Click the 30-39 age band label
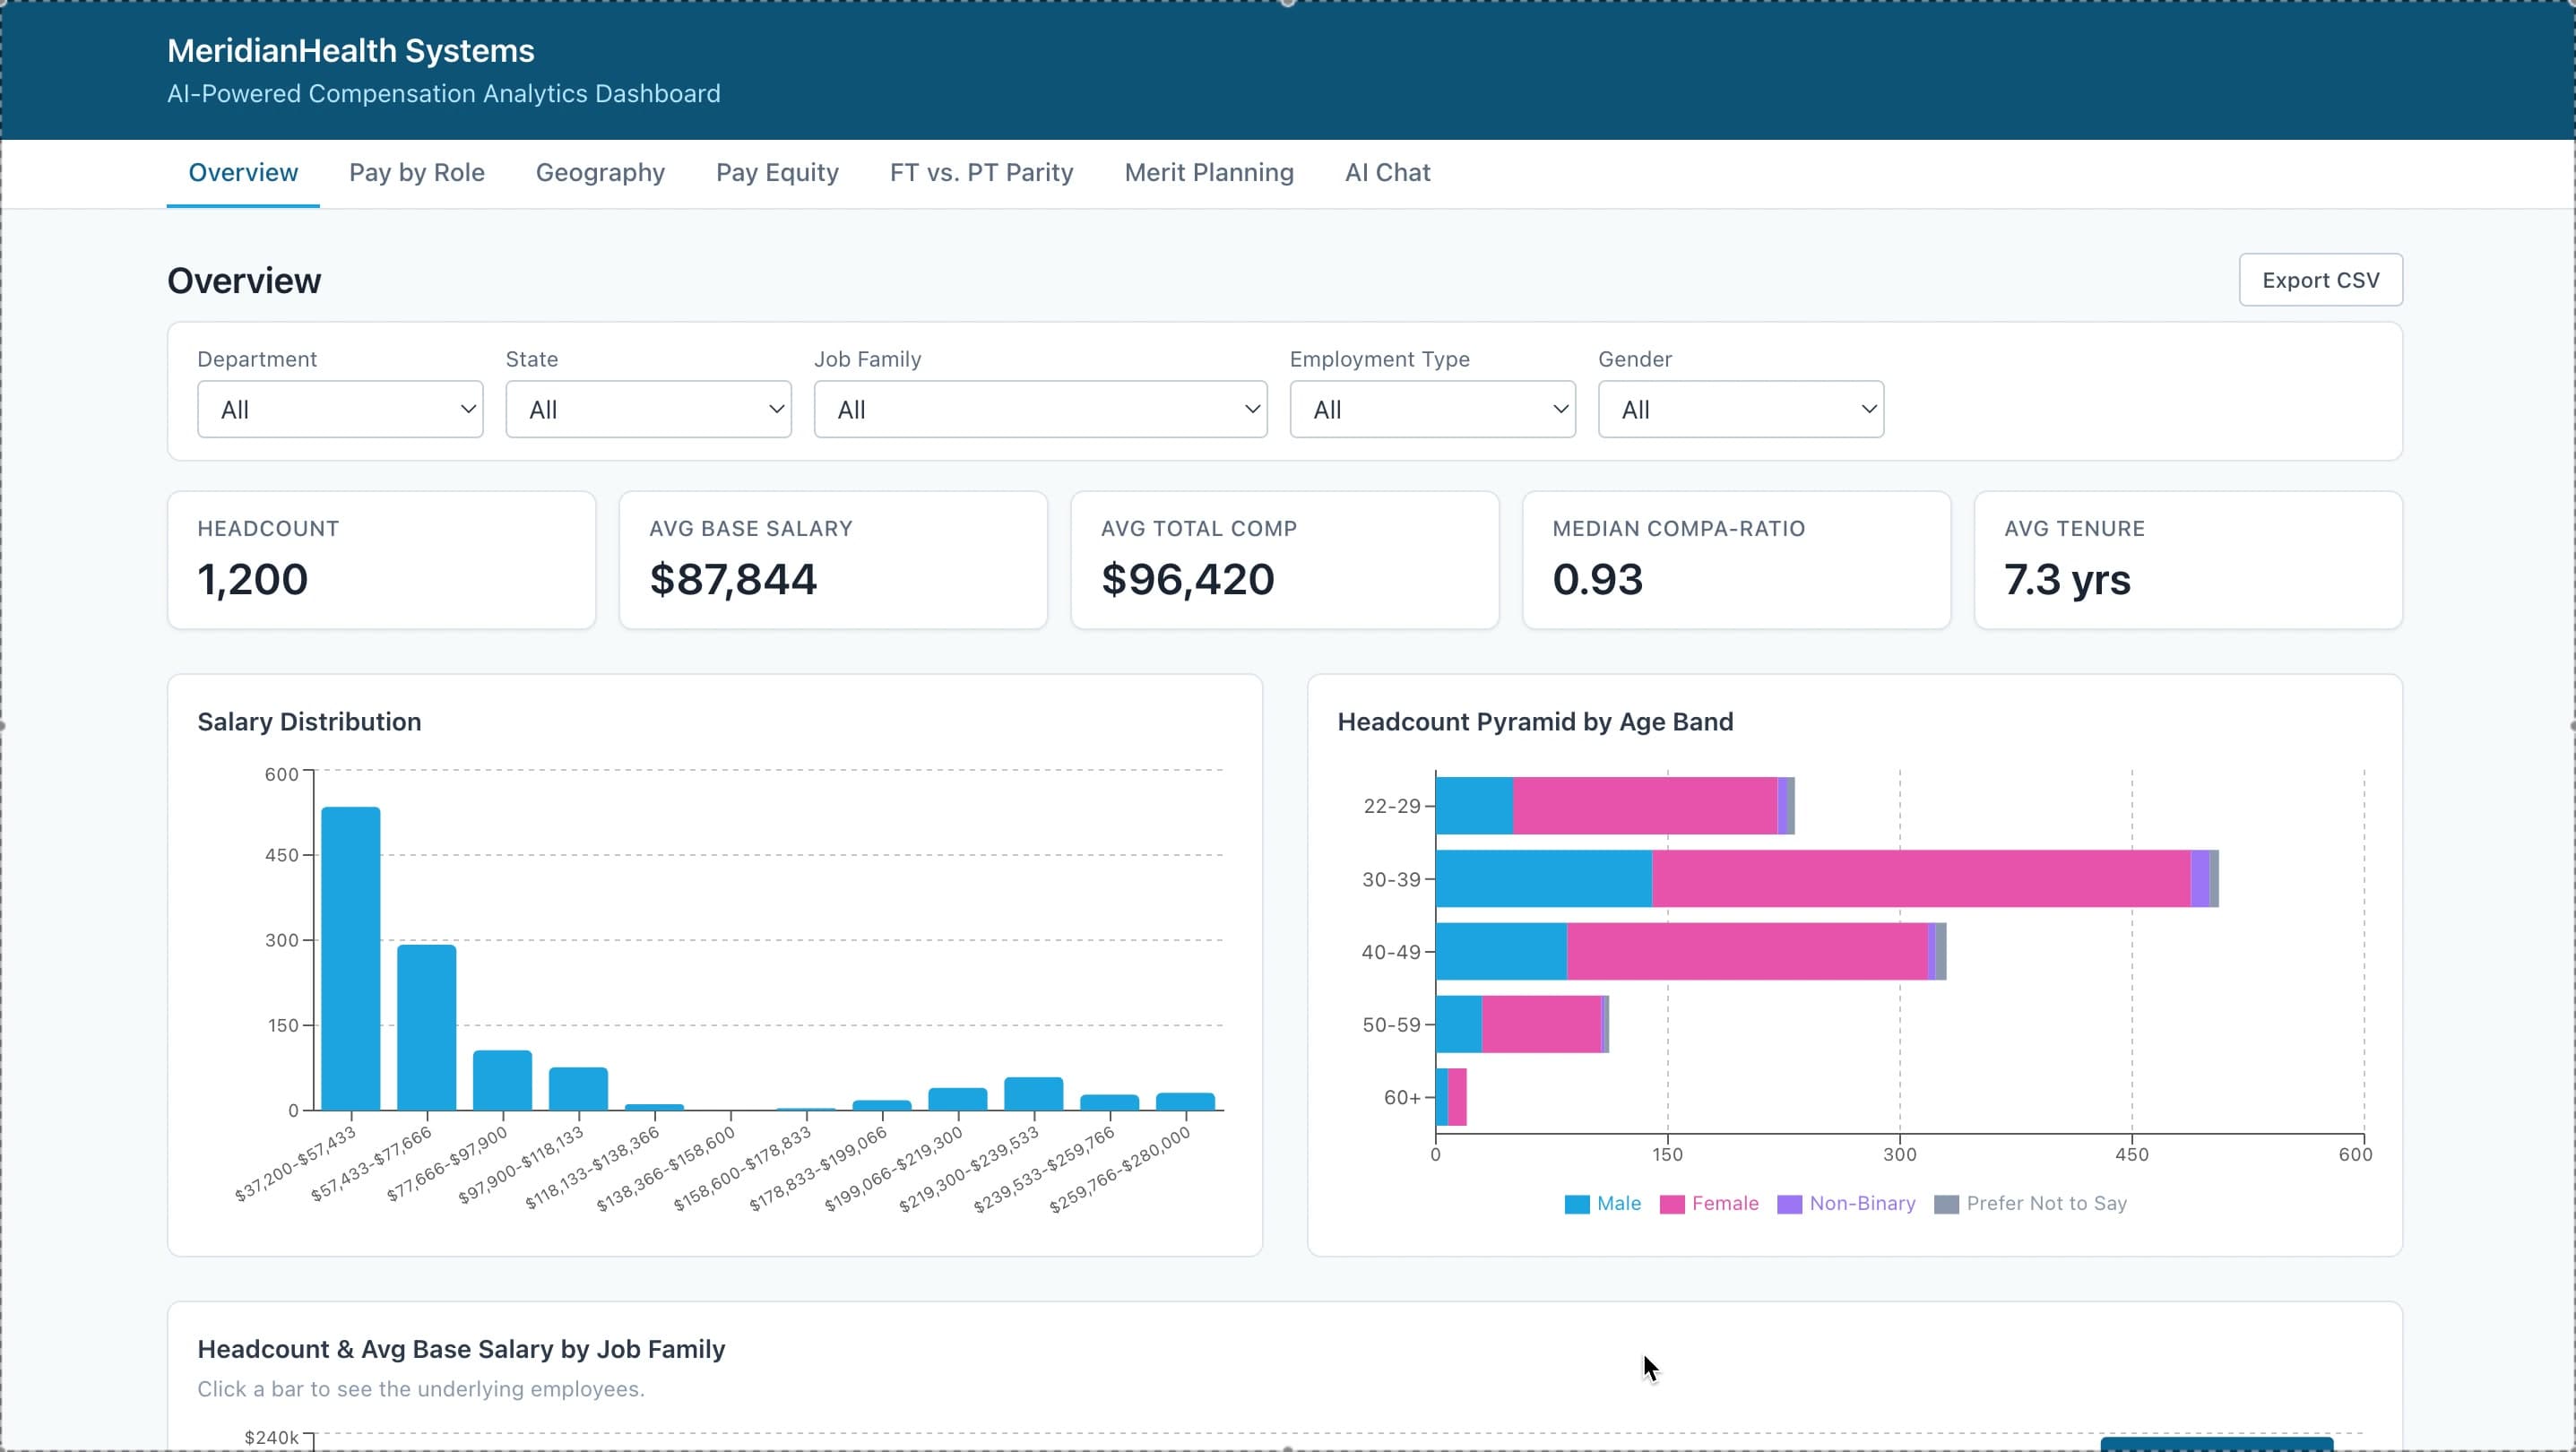This screenshot has width=2576, height=1452. 1391,880
